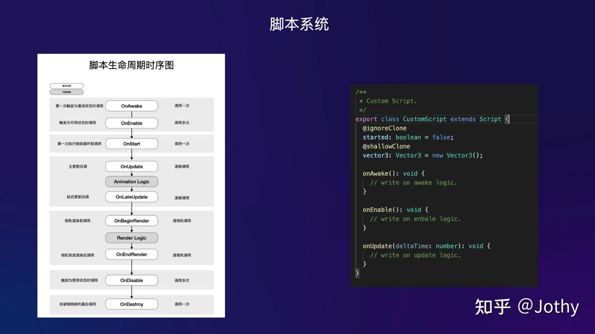Click the OnDisable lifecycle node

point(132,280)
